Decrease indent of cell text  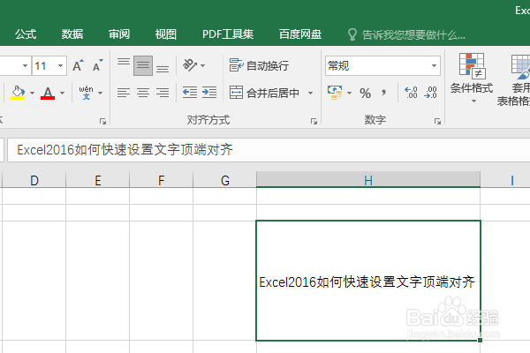pos(190,93)
